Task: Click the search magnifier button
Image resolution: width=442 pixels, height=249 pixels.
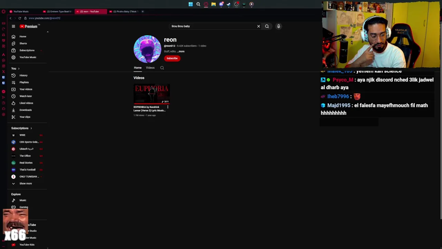Action: 267,26
